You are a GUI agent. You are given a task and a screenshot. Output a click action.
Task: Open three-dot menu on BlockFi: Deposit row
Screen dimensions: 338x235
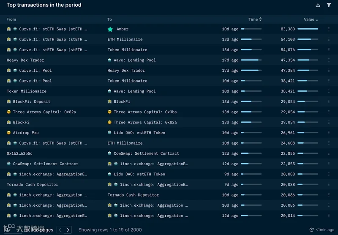(x=329, y=101)
